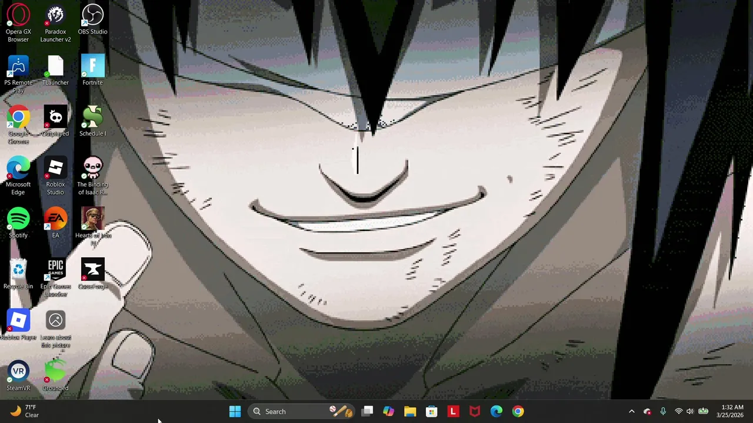Open McAfee from the taskbar
Viewport: 753px width, 423px height.
475,411
